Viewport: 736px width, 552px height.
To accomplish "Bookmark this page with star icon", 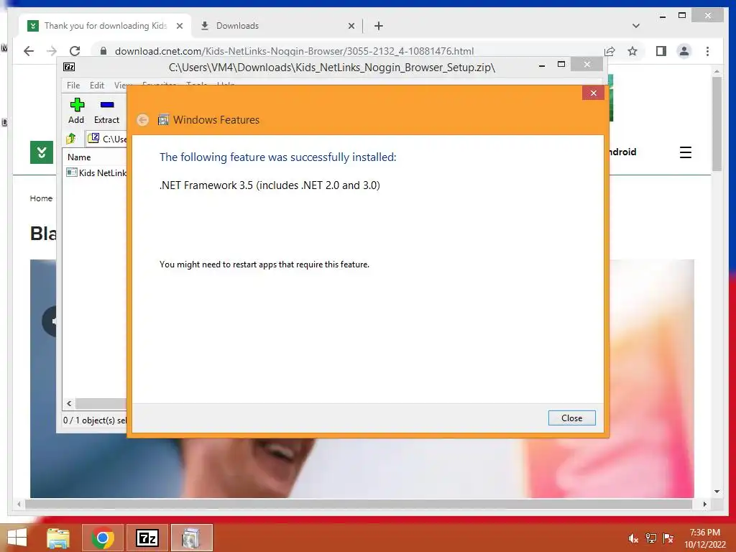I will click(x=632, y=51).
